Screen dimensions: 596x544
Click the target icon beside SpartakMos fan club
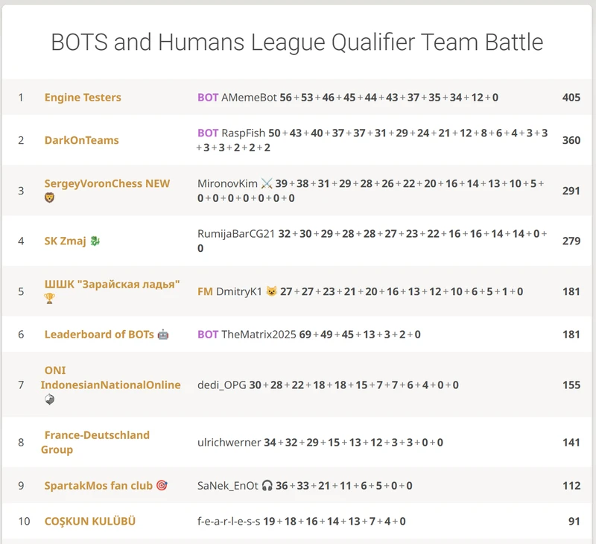[162, 486]
